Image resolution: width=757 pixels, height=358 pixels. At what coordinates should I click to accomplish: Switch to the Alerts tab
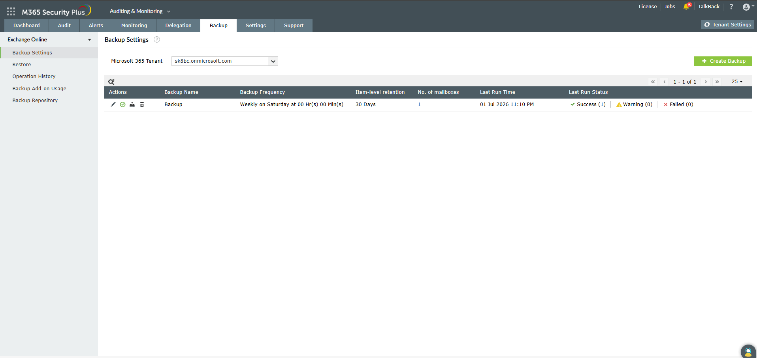click(x=96, y=26)
